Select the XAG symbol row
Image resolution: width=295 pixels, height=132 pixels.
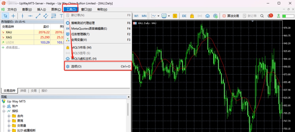click(x=32, y=37)
